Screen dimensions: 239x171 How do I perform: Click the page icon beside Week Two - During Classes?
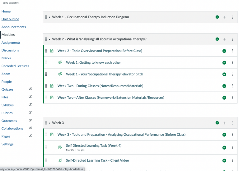click(52, 86)
